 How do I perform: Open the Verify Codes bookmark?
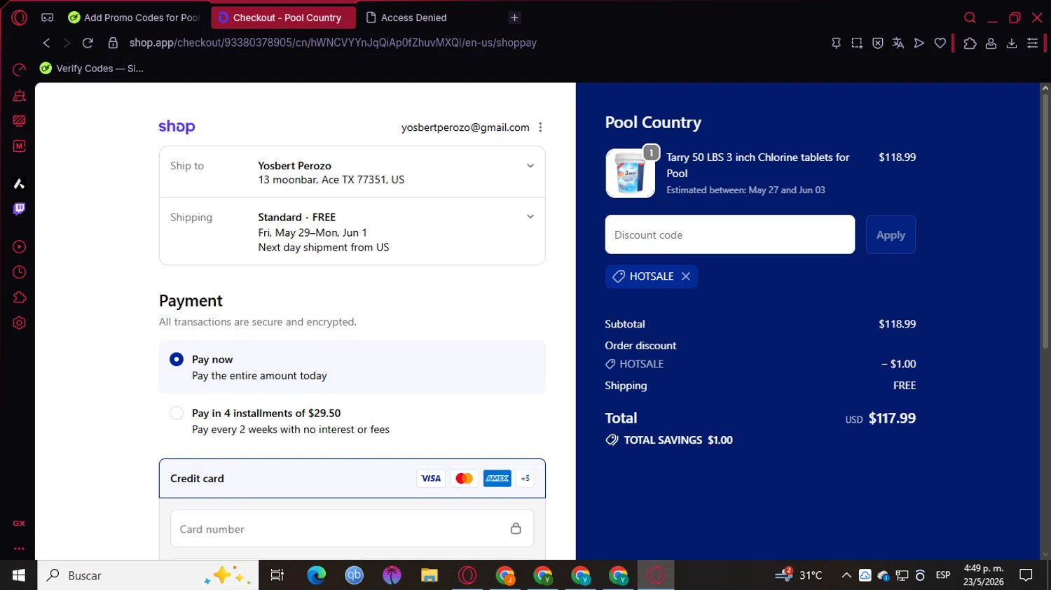(92, 69)
